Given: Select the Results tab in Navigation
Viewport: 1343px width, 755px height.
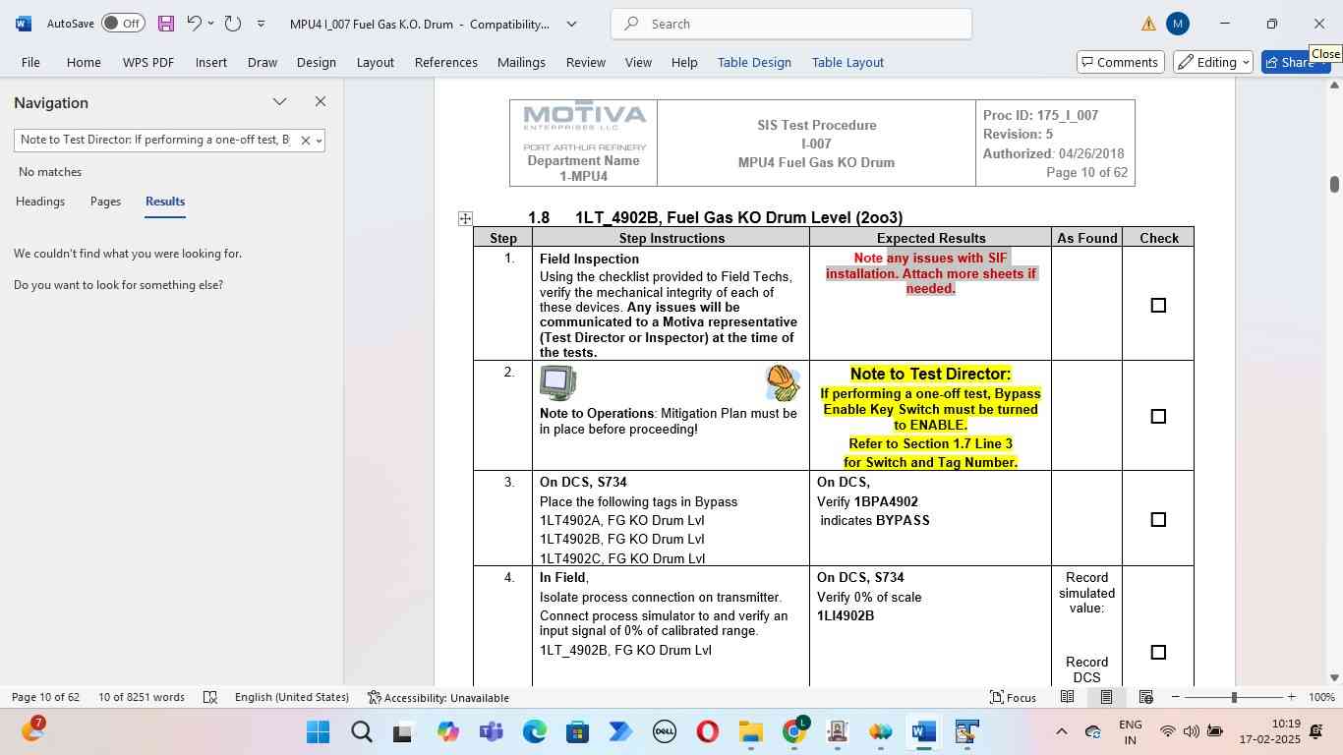Looking at the screenshot, I should [x=165, y=202].
